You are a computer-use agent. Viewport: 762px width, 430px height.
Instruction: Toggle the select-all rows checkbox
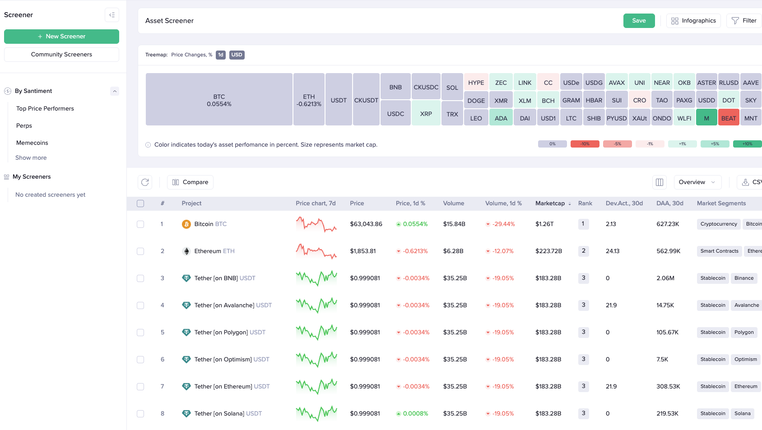tap(140, 203)
